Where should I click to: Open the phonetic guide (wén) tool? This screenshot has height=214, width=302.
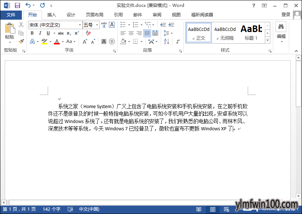click(104, 25)
